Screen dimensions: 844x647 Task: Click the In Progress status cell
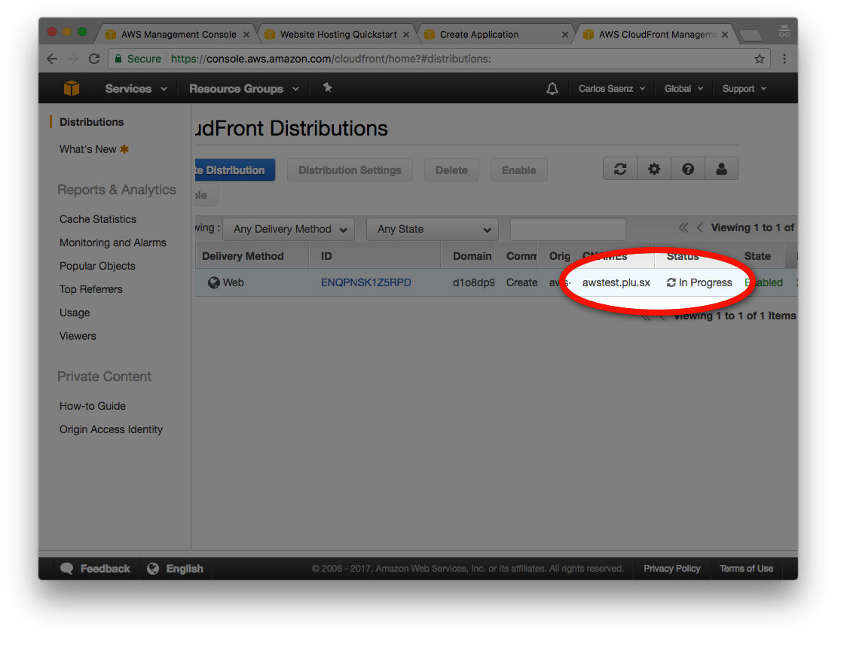click(x=699, y=282)
